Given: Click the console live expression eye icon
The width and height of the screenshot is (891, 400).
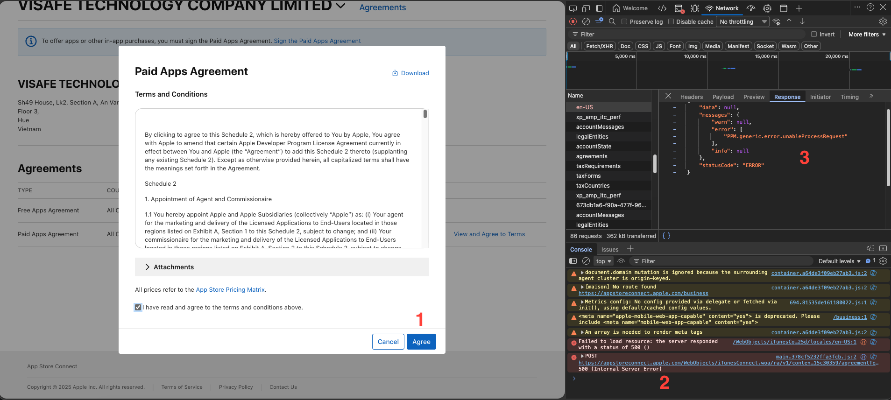Looking at the screenshot, I should (621, 261).
